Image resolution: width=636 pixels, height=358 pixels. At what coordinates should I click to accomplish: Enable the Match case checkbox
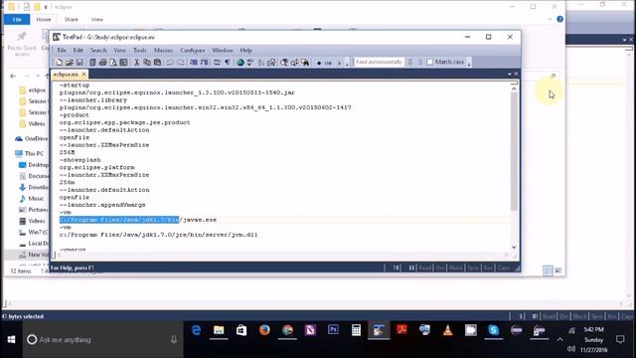click(430, 62)
